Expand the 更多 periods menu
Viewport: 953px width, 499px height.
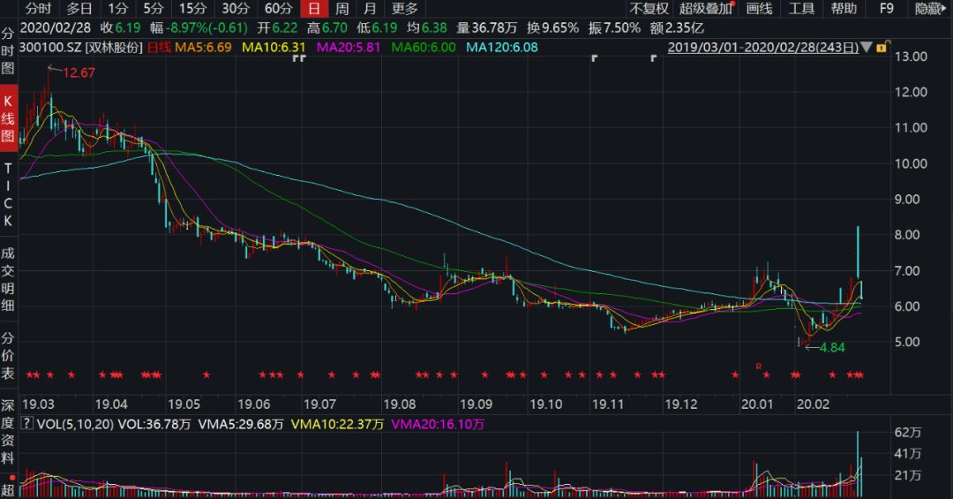tap(405, 9)
